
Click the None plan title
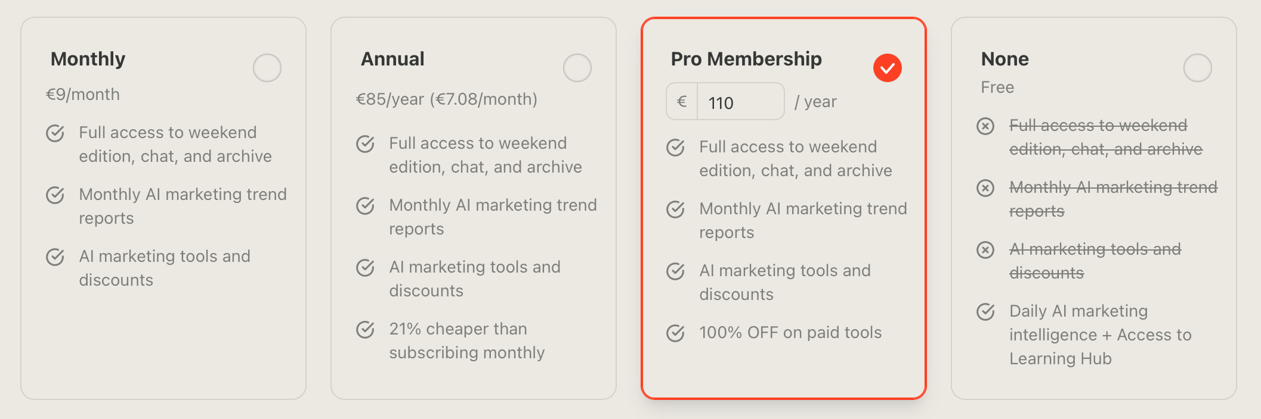1005,59
